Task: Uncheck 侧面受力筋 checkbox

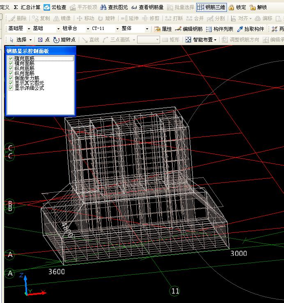Action: click(x=11, y=78)
